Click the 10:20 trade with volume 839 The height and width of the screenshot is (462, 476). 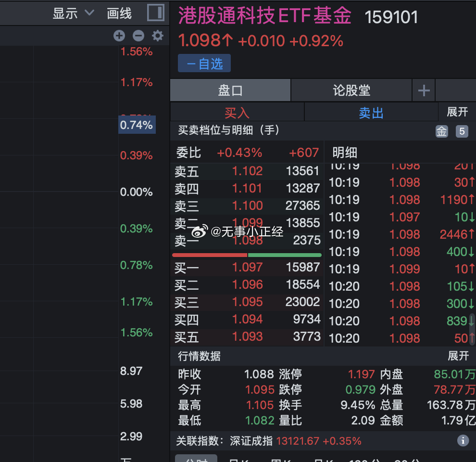coord(401,321)
